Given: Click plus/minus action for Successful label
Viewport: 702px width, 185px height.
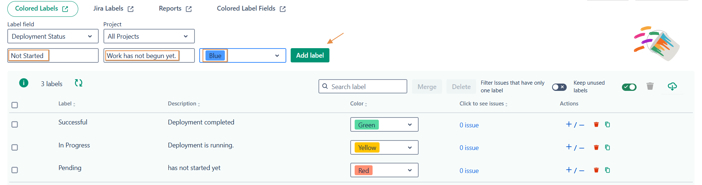Looking at the screenshot, I should [575, 125].
